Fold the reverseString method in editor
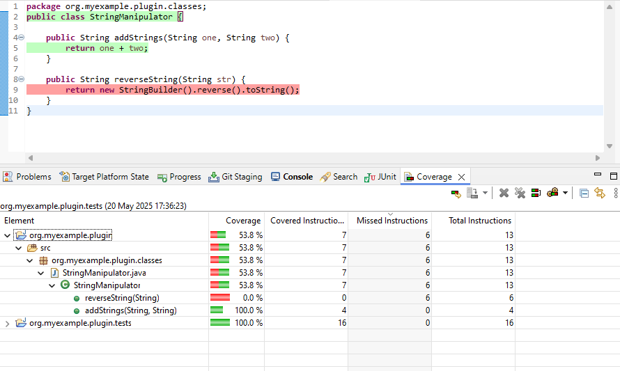Image resolution: width=620 pixels, height=371 pixels. click(21, 80)
